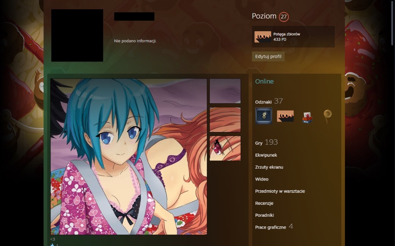The height and width of the screenshot is (246, 395).
Task: Open Przedmioty w warsztacie link
Action: coord(280,191)
